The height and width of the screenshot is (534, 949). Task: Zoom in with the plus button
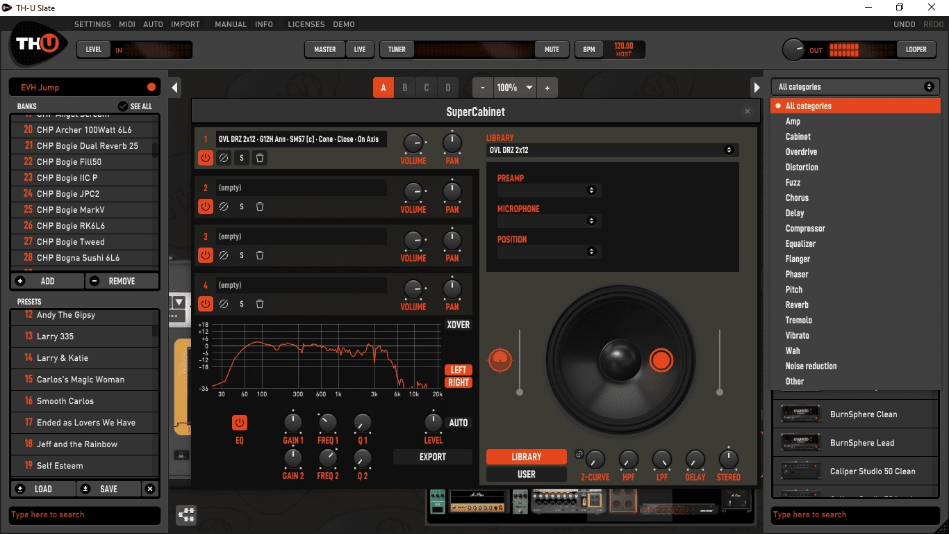[547, 88]
